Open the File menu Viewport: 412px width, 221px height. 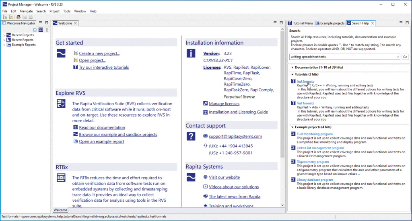5,11
